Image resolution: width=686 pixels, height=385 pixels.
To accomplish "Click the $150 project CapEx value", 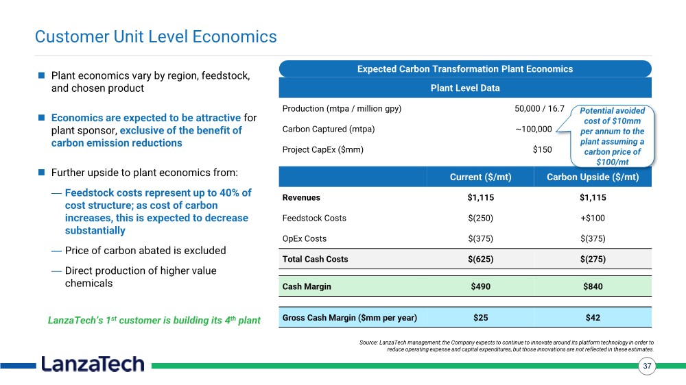I will pos(543,150).
